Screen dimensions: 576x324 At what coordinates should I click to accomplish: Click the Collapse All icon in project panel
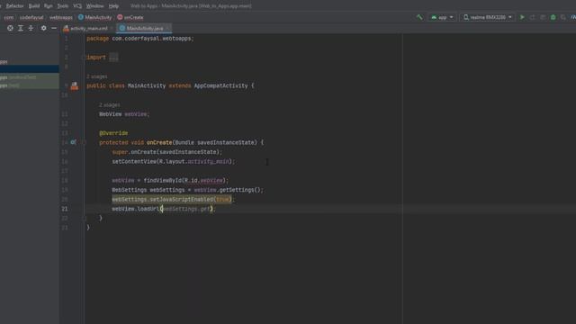[x=31, y=28]
